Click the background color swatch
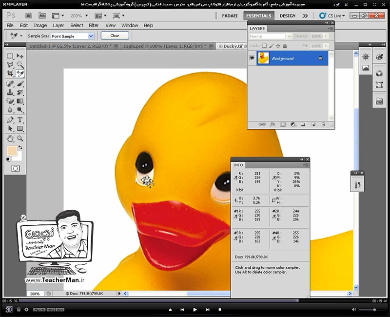This screenshot has height=317, width=390. (19, 157)
